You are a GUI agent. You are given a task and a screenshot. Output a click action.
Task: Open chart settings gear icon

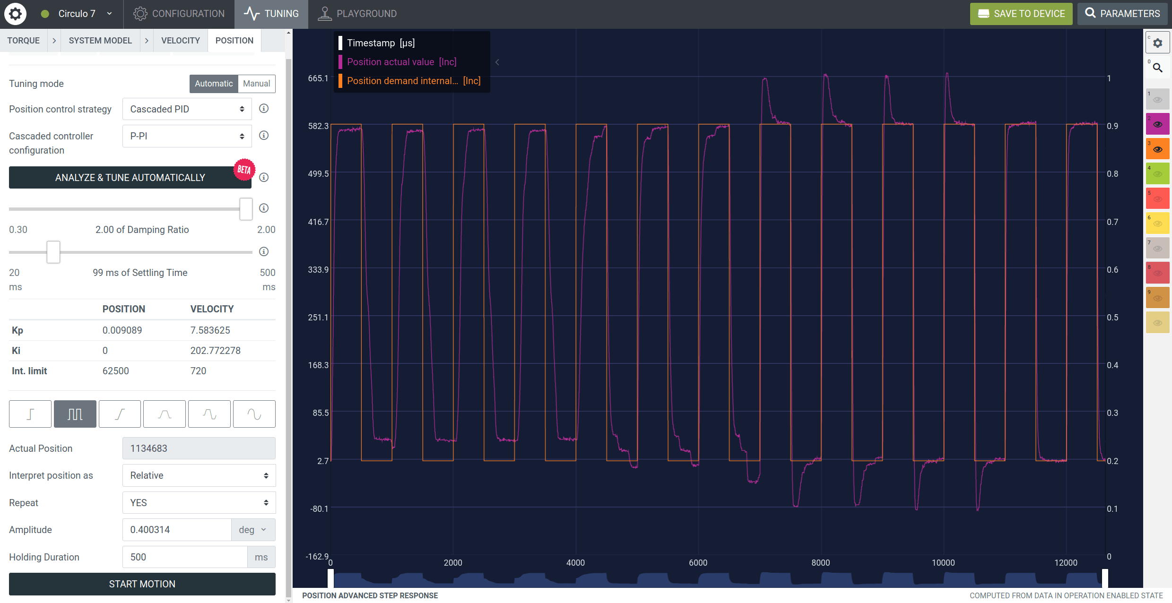(x=1157, y=43)
